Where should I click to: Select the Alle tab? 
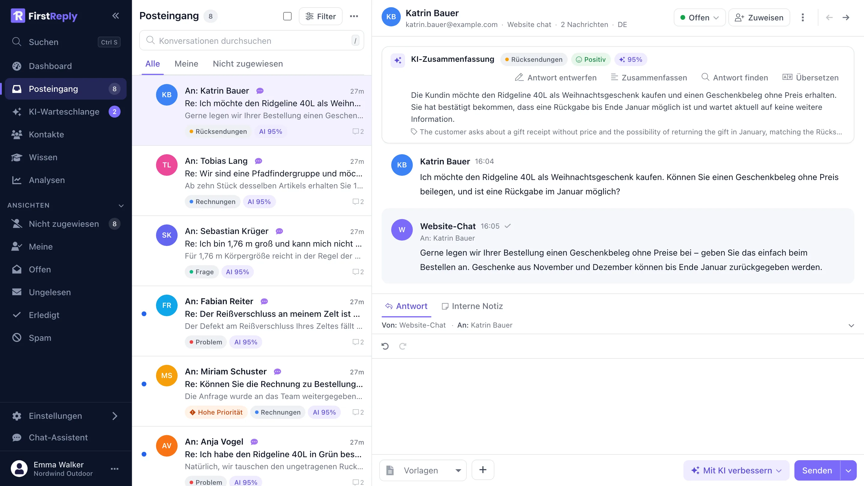pos(153,64)
